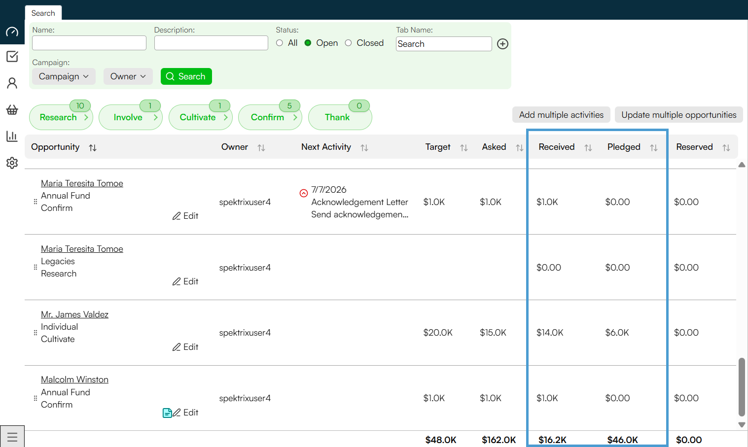748x447 pixels.
Task: Click the $162.0K asked total
Action: 499,440
